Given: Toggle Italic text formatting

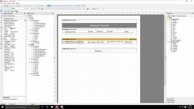Looking at the screenshot, I should 34,8.
